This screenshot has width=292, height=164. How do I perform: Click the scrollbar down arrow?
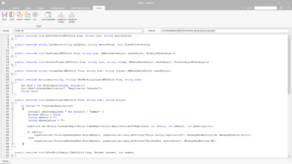[289, 156]
